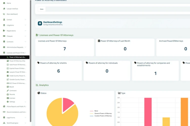
Task: Click the Mandt icon in sidebar
Action: click(x=8, y=87)
